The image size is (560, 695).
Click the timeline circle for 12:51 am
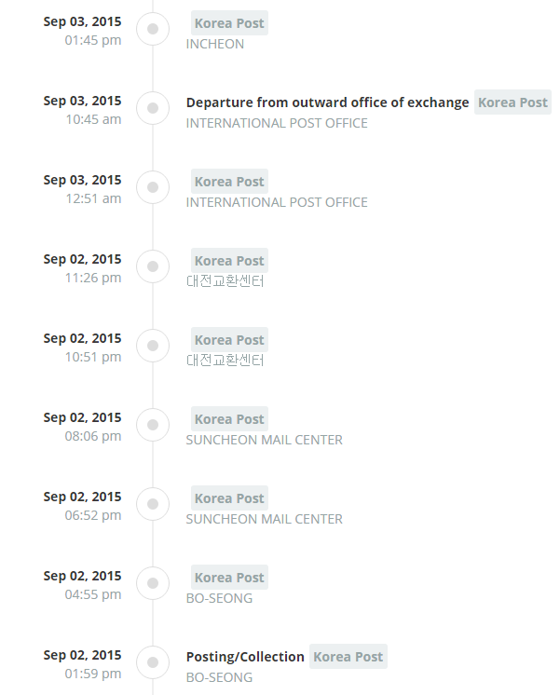tap(153, 187)
